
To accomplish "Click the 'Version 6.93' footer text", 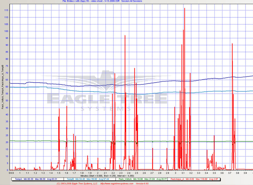I will coord(142,183).
